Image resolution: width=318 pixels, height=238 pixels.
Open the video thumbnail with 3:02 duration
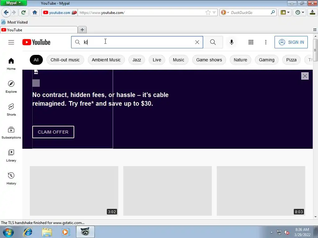[74, 191]
